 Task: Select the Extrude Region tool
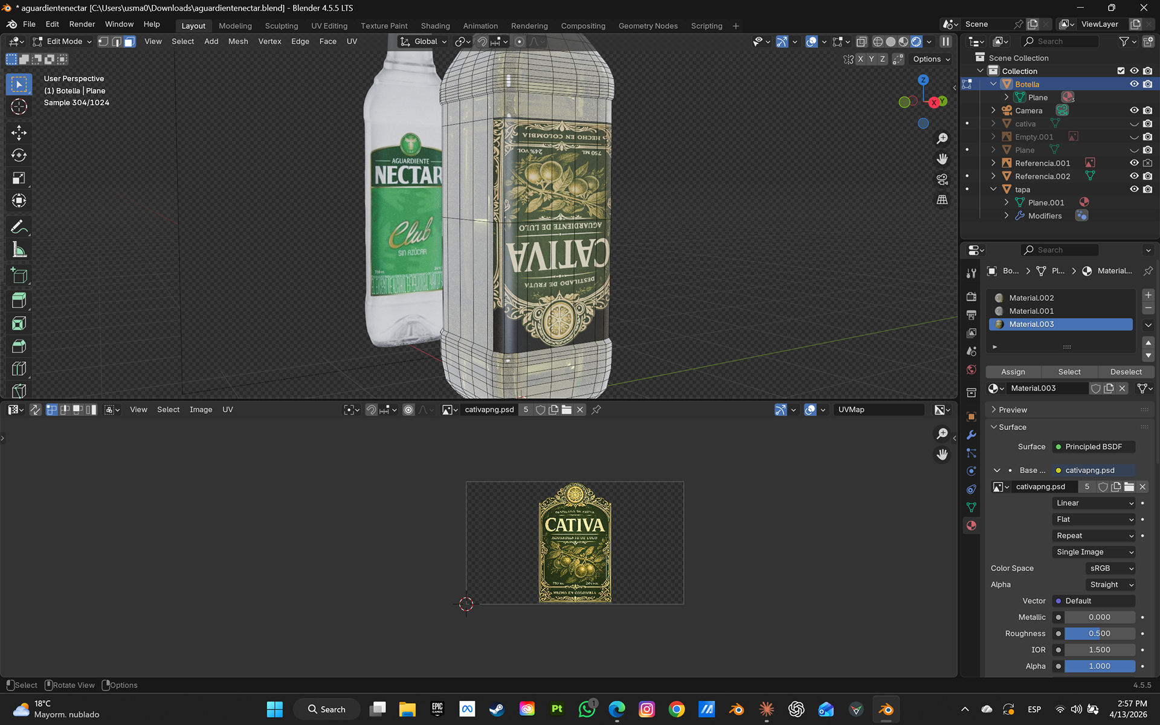[x=19, y=300]
